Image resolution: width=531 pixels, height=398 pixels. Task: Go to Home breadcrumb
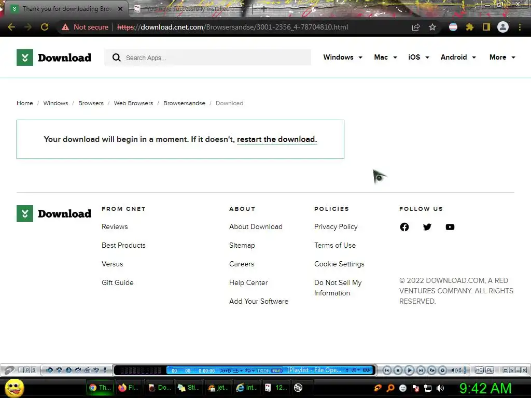click(25, 103)
